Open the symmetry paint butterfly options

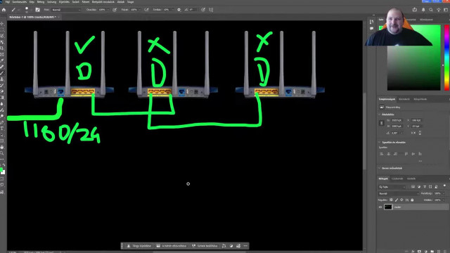pos(211,10)
